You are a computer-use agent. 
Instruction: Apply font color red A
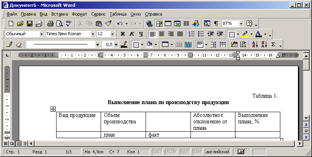tap(259, 34)
